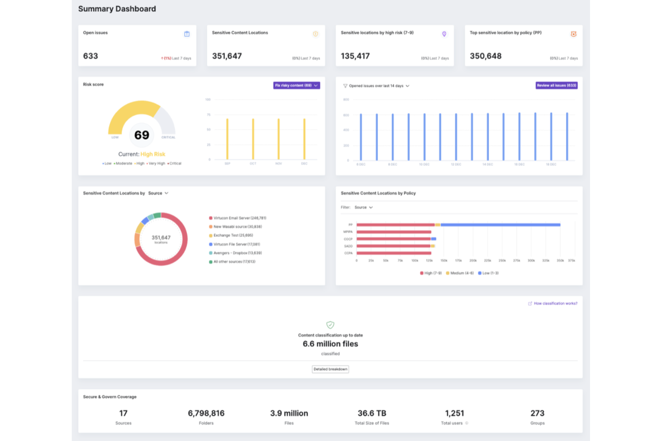Click the Open issues value 633

(x=90, y=56)
